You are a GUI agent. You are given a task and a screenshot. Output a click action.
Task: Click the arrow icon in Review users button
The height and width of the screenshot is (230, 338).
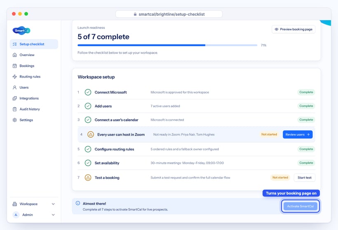pyautogui.click(x=308, y=134)
